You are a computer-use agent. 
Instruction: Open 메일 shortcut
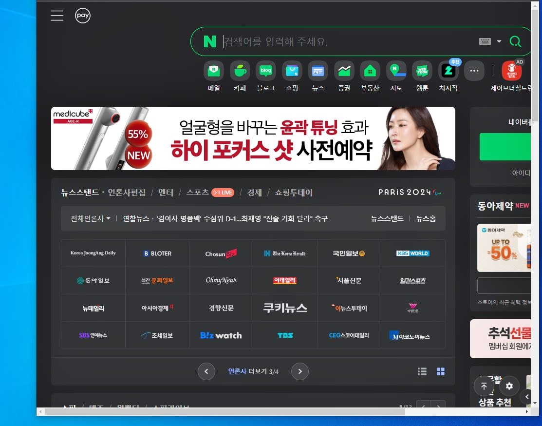214,76
